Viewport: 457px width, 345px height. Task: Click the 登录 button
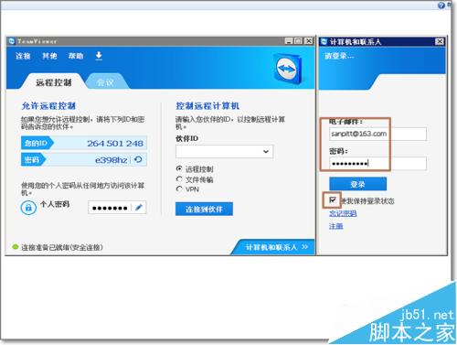pyautogui.click(x=357, y=184)
